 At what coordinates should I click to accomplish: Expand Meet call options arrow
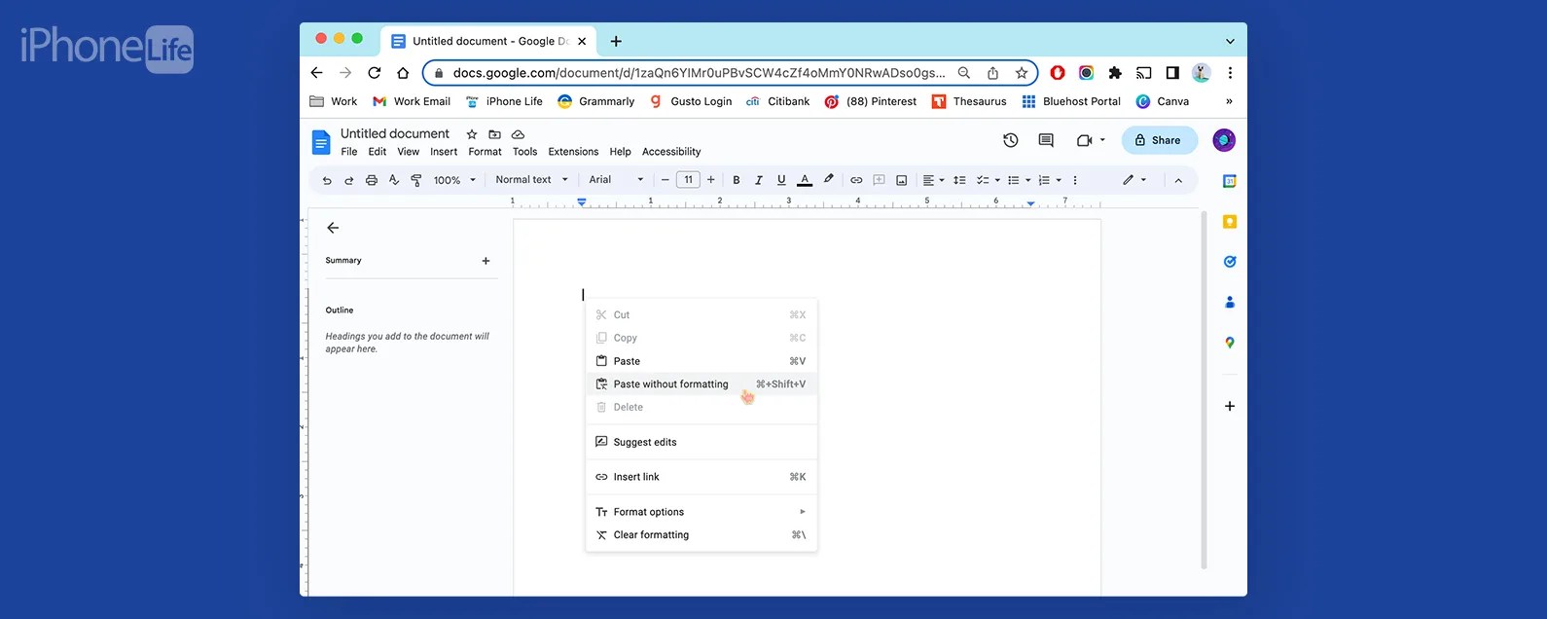tap(1102, 140)
